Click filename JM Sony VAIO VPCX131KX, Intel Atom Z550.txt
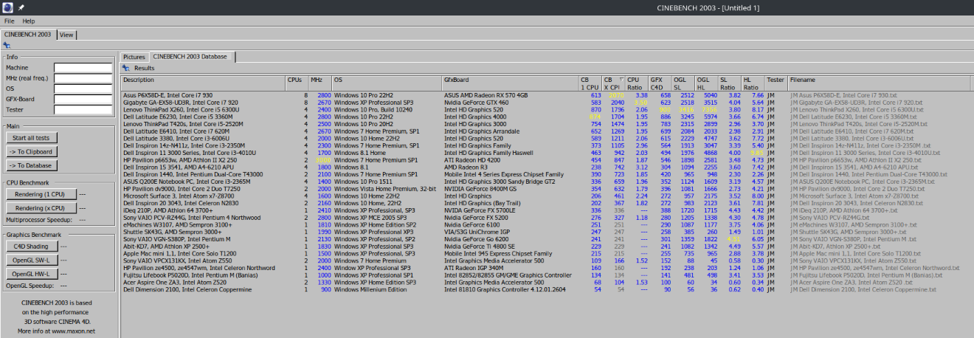The height and width of the screenshot is (338, 974). point(853,261)
